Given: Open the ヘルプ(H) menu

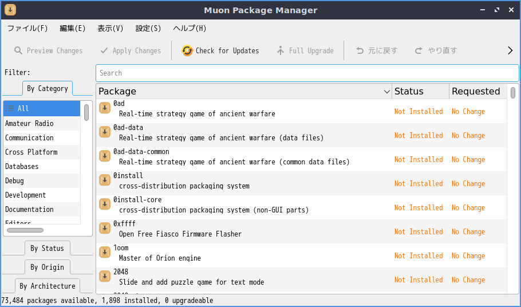Looking at the screenshot, I should coord(190,28).
